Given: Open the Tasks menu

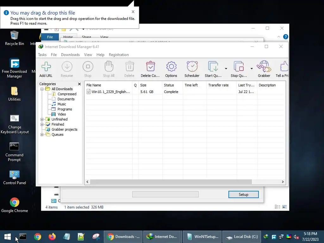Looking at the screenshot, I should pyautogui.click(x=42, y=55).
